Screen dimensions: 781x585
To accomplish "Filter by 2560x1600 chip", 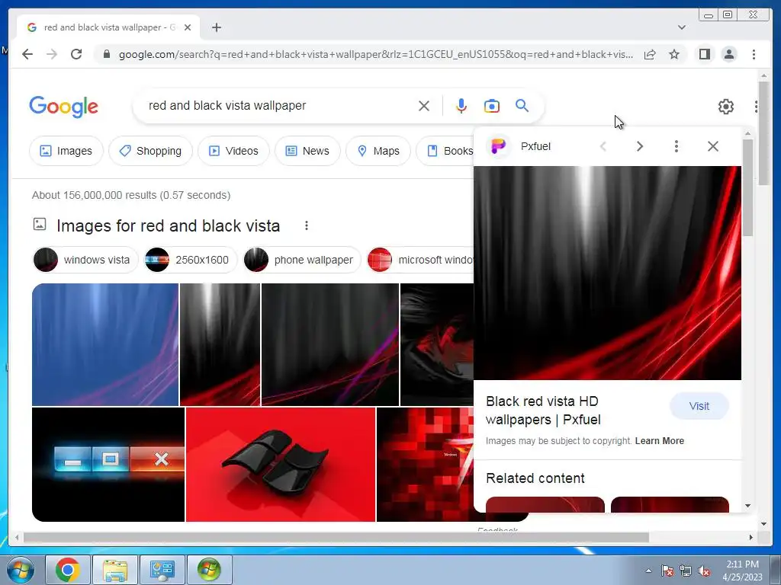I will pos(190,260).
